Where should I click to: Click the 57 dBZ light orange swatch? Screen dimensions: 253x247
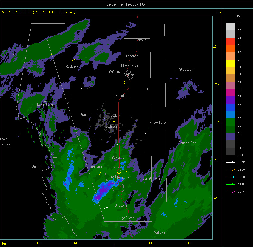231,56
